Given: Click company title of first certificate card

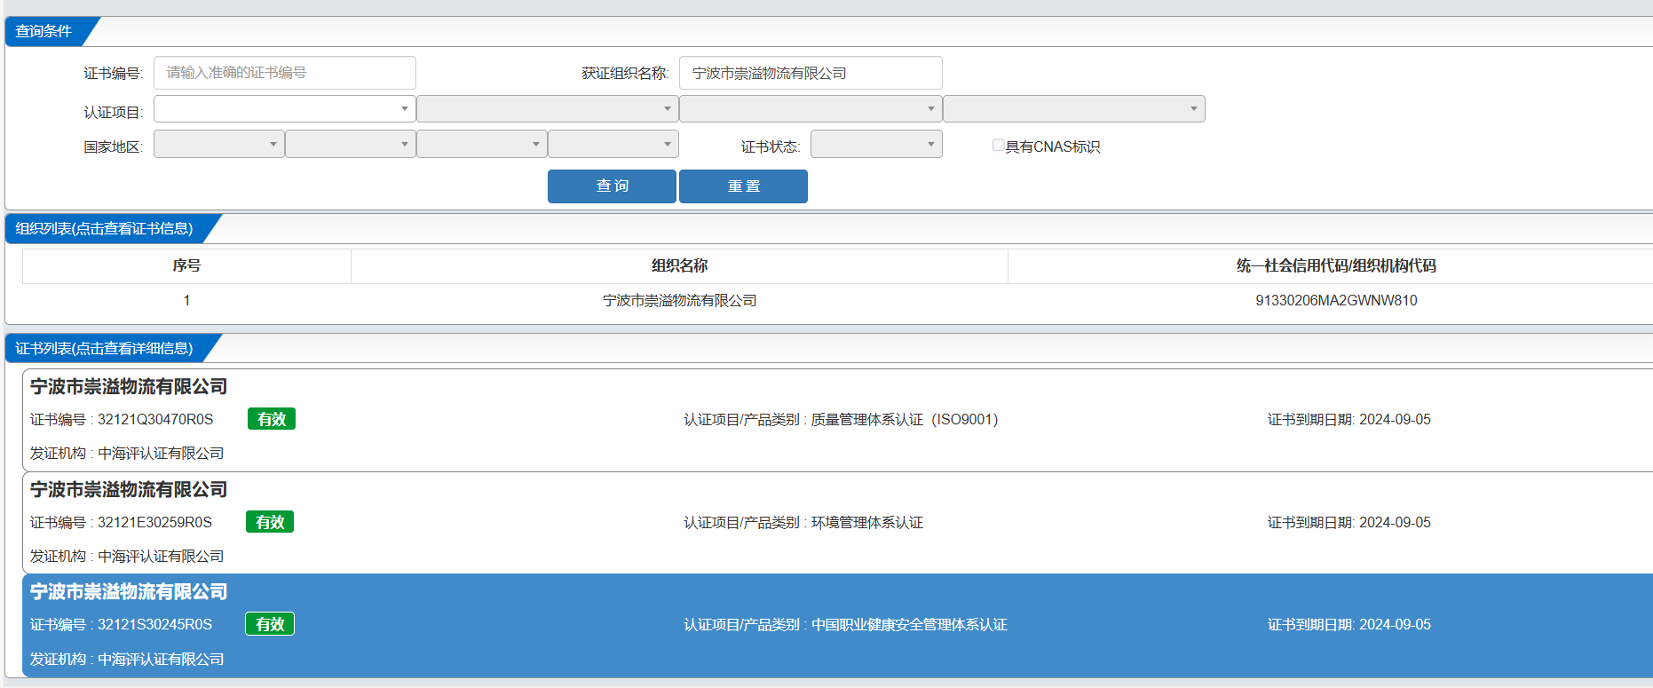Looking at the screenshot, I should click(x=129, y=387).
